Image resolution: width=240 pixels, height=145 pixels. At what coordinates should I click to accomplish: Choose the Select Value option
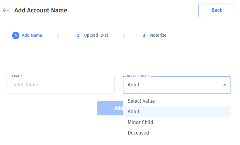(141, 101)
